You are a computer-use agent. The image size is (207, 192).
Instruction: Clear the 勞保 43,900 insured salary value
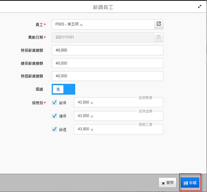[92, 103]
